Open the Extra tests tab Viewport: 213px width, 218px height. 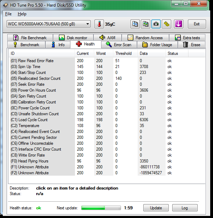[187, 38]
